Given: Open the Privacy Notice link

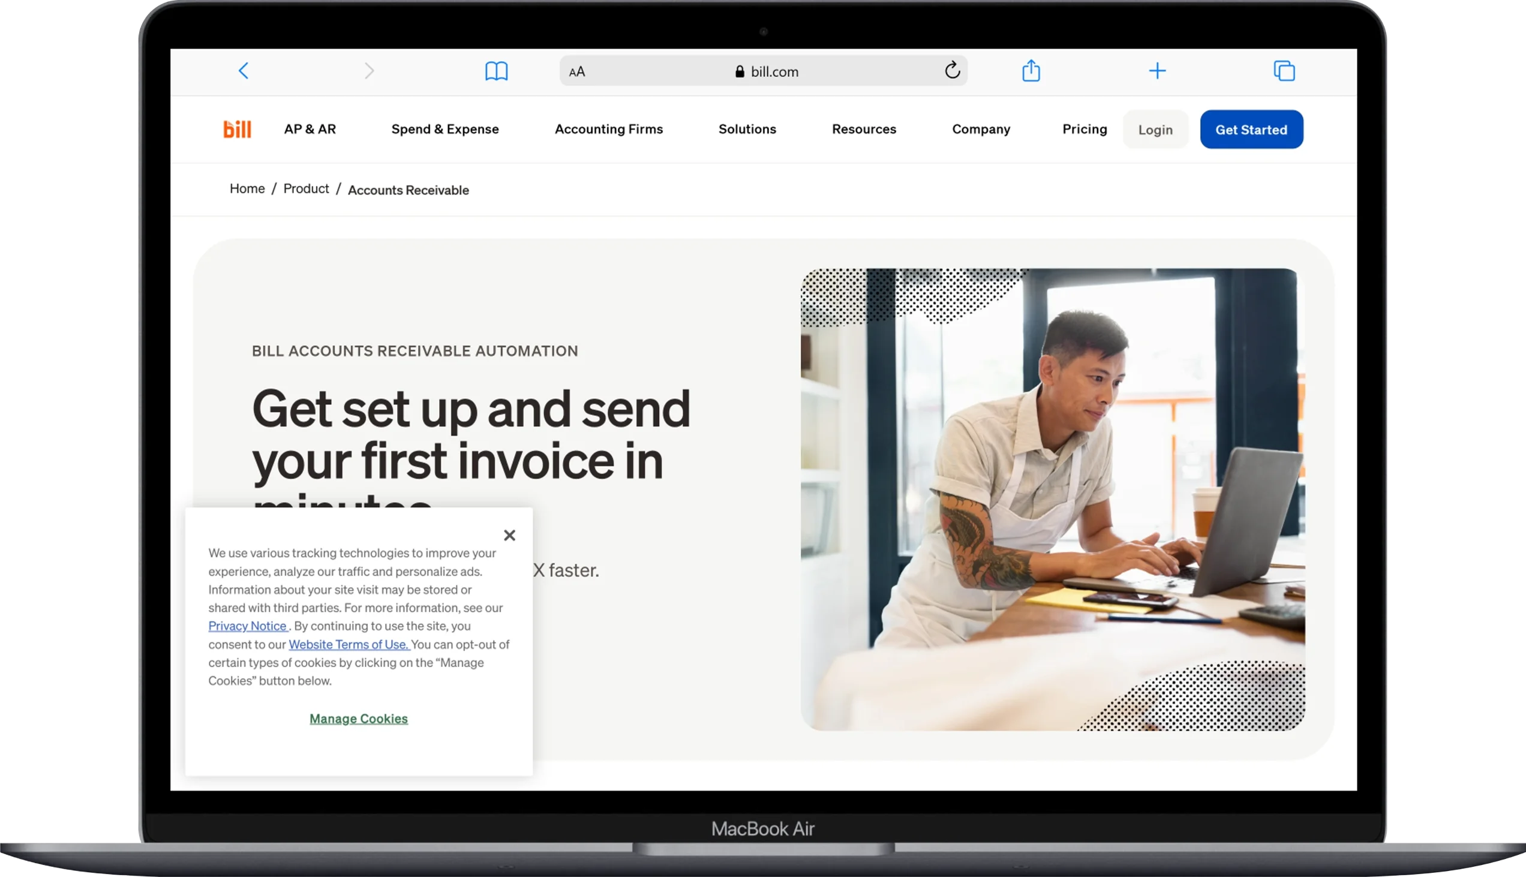Looking at the screenshot, I should coord(248,626).
